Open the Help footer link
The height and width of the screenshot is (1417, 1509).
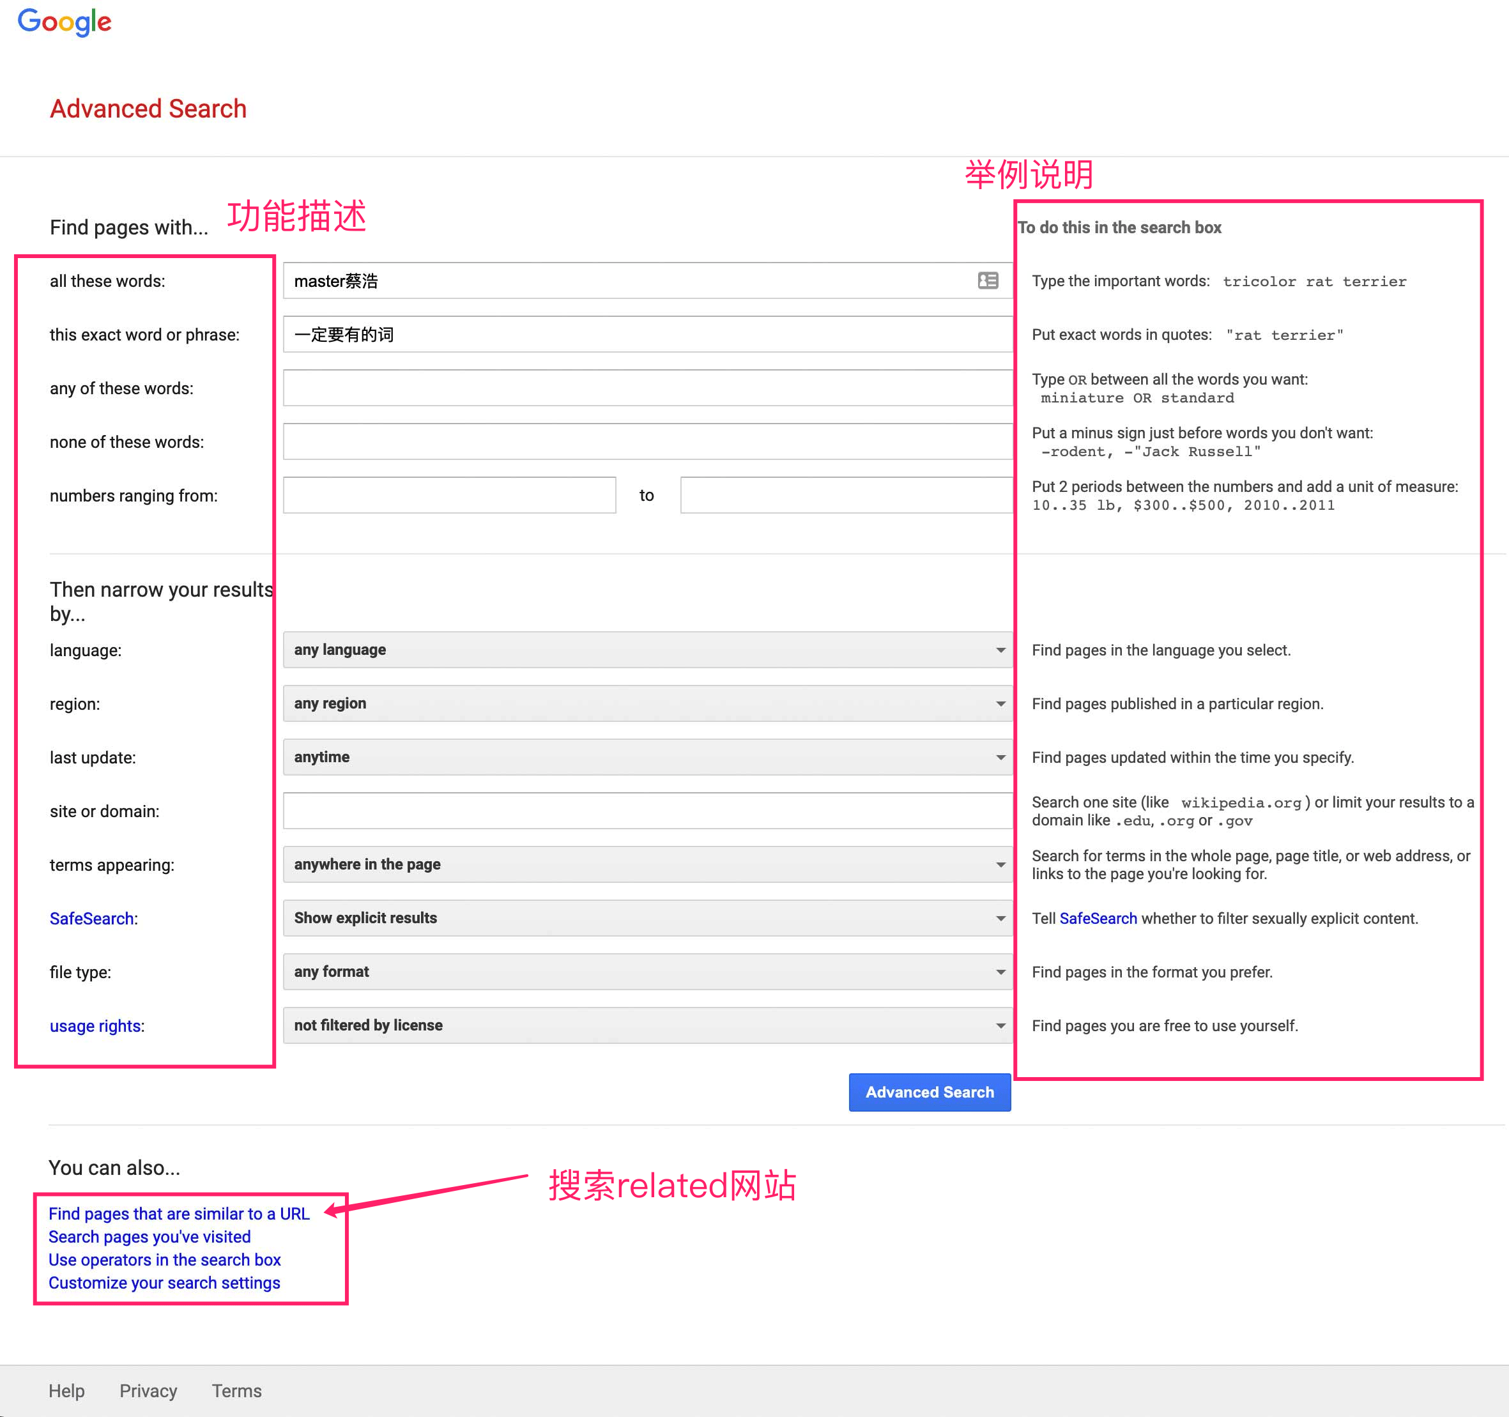(67, 1390)
